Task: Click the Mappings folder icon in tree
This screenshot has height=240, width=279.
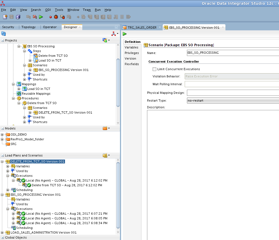Action: click(19, 84)
